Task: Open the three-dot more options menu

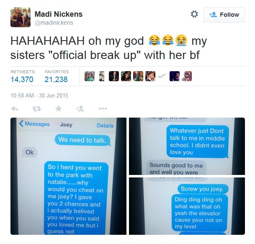Action: coord(103,108)
